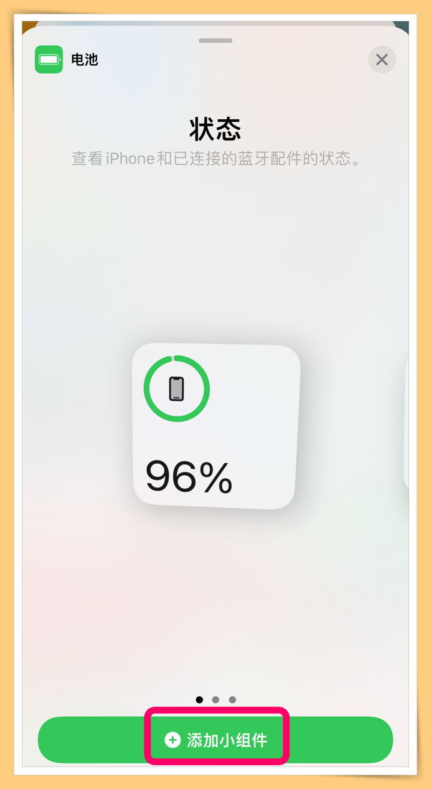Screen dimensions: 431x789
Task: Click the 添加小组件 text label
Action: pyautogui.click(x=227, y=740)
